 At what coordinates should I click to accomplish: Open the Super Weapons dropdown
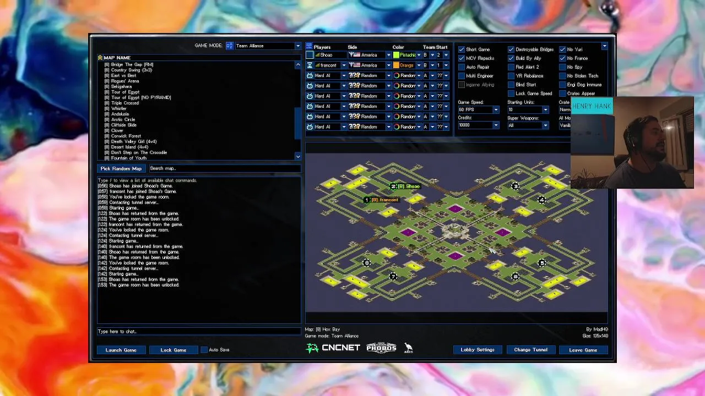pyautogui.click(x=528, y=125)
